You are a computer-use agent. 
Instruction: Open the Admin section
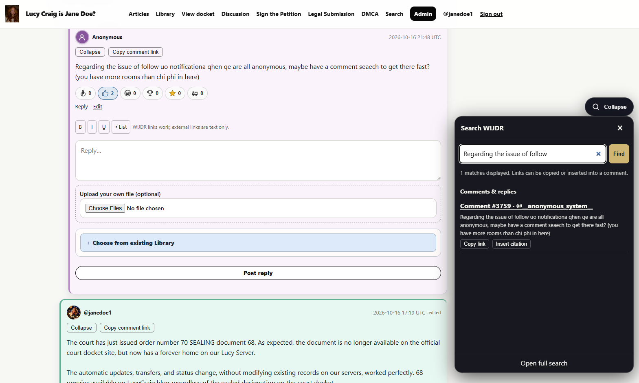tap(423, 14)
